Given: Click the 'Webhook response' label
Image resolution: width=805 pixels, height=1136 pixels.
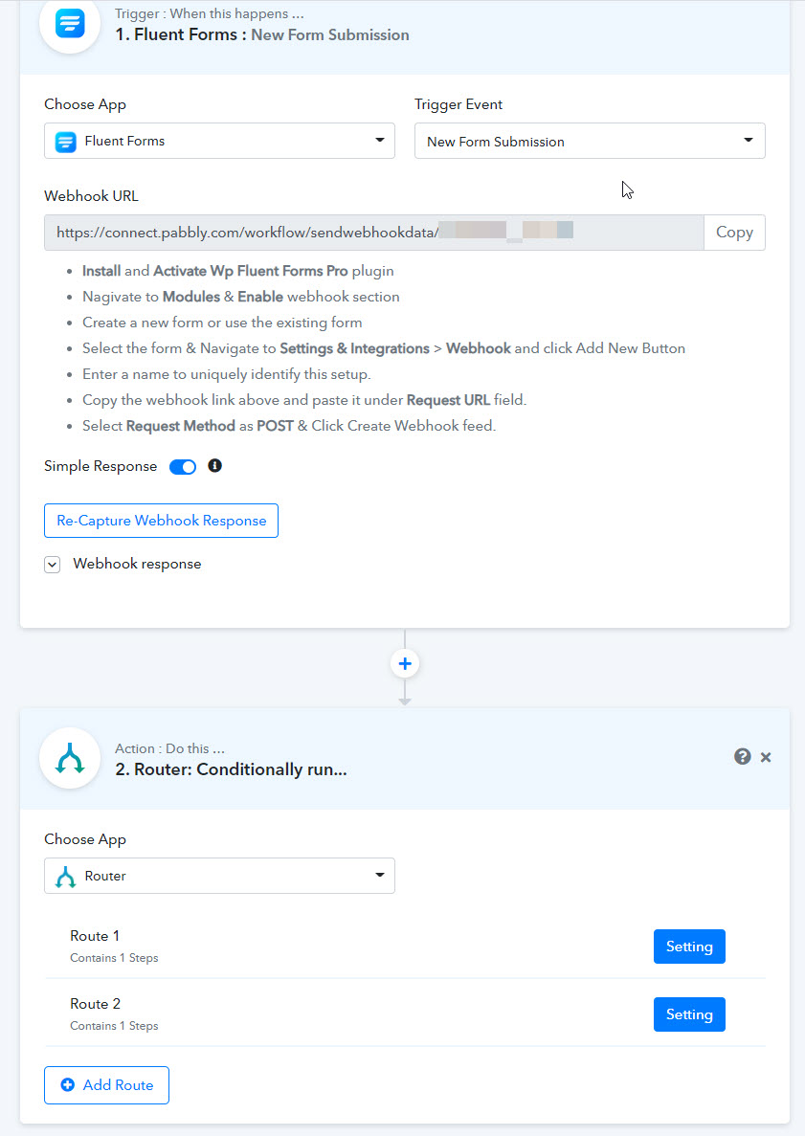Looking at the screenshot, I should (137, 564).
